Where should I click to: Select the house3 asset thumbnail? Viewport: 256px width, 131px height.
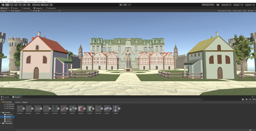point(81,109)
